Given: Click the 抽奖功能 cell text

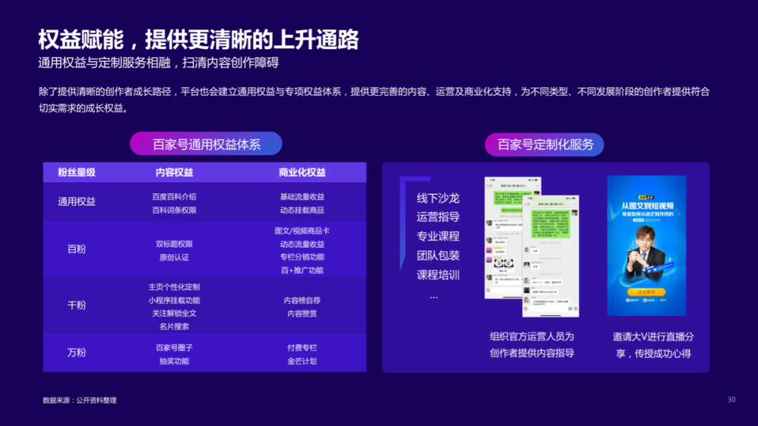Looking at the screenshot, I should coord(174,361).
